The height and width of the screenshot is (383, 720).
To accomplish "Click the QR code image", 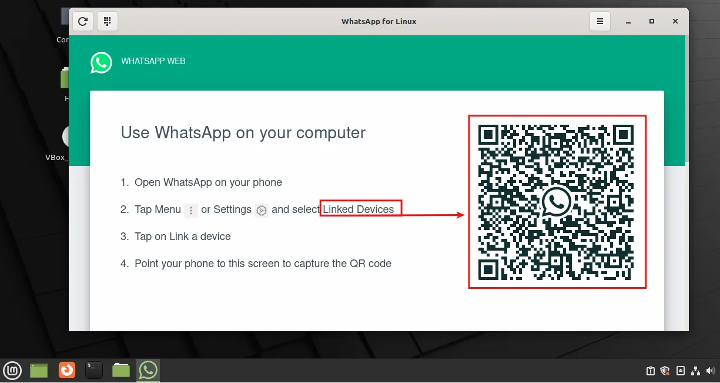I will click(x=557, y=202).
